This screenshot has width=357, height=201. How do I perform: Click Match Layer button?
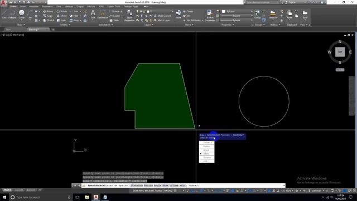[x=162, y=20]
